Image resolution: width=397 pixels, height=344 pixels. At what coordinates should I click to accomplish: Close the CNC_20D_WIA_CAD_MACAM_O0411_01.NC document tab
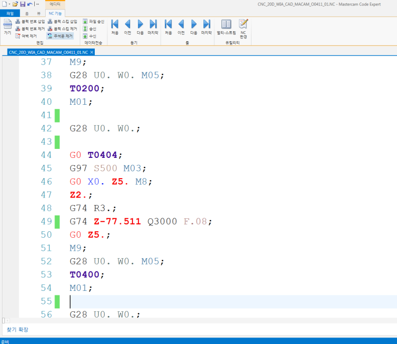92,52
